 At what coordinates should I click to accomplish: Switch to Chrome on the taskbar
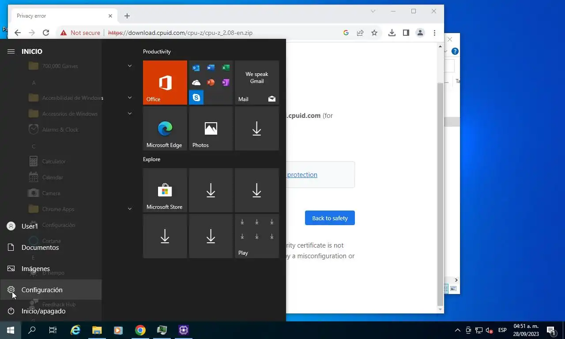[140, 330]
